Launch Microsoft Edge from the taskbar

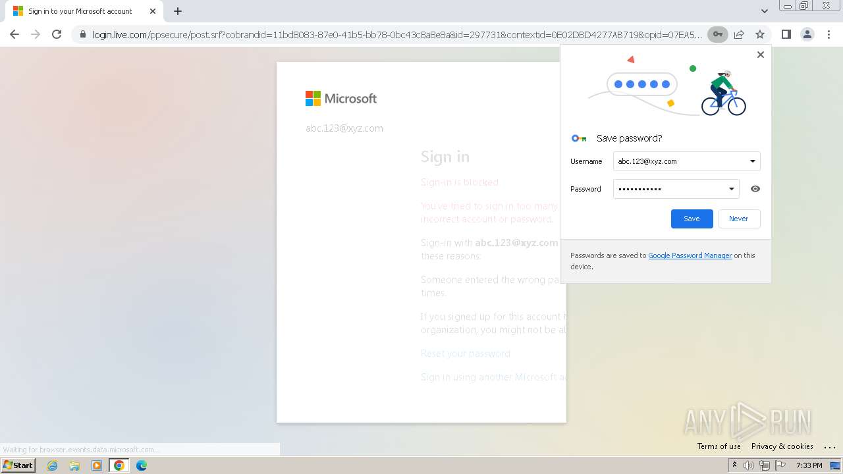tap(142, 465)
